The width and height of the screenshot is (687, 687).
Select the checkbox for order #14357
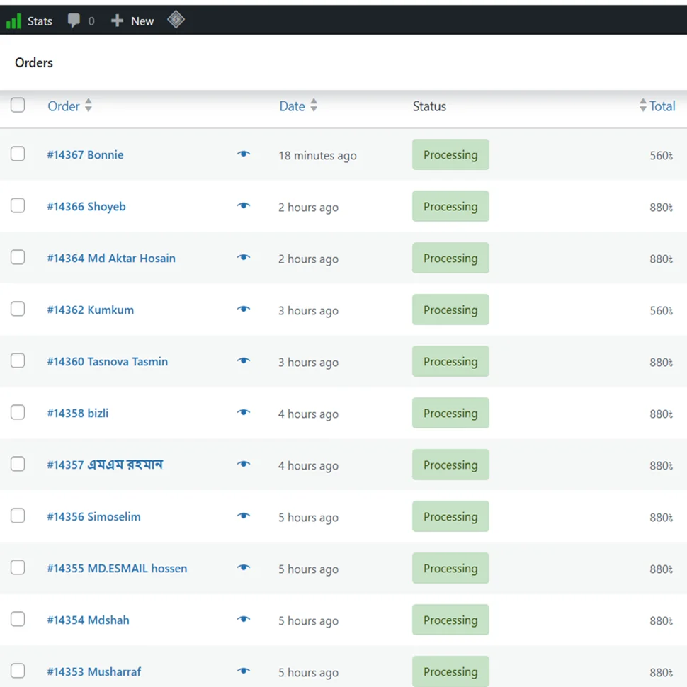[x=18, y=464]
